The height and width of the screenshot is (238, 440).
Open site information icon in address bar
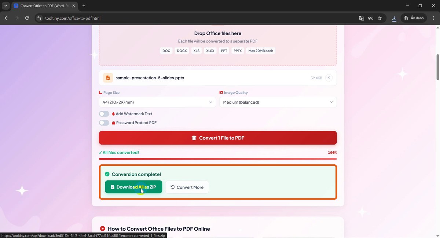[x=40, y=18]
